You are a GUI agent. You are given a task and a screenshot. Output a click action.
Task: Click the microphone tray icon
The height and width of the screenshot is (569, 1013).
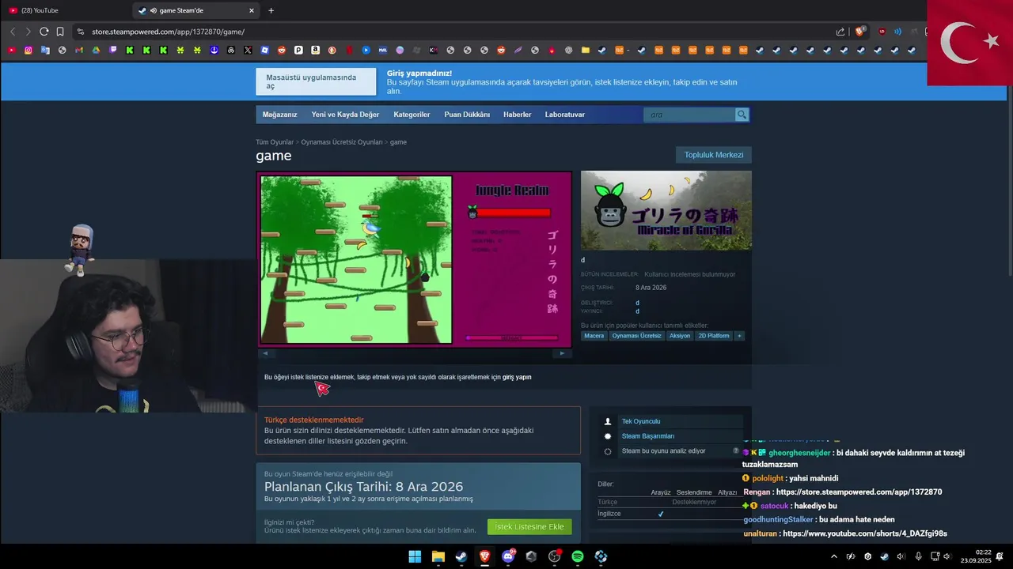918,556
